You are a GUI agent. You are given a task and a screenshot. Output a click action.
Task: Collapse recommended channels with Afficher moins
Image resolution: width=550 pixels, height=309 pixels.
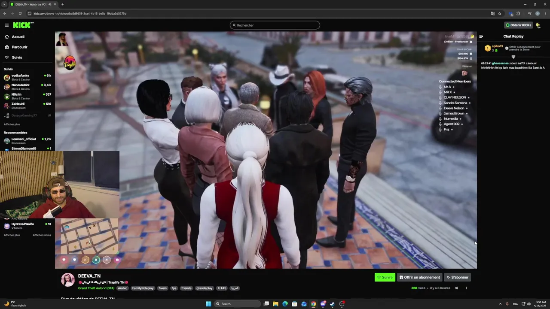42,235
